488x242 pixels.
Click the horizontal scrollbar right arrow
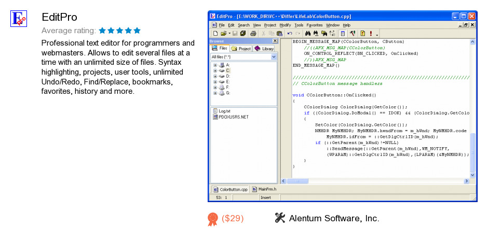tap(467, 181)
